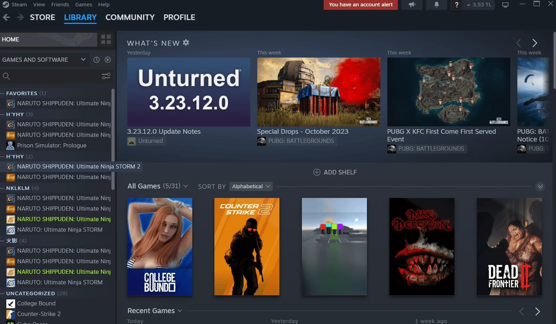The height and width of the screenshot is (324, 556).
Task: Open the Alphabetical sort dropdown
Action: (x=251, y=186)
